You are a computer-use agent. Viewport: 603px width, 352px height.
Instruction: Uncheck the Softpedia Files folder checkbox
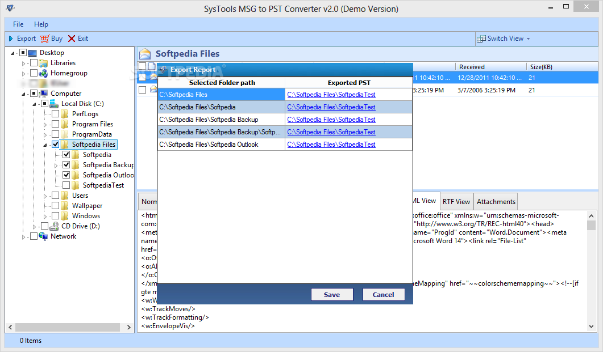pos(55,145)
